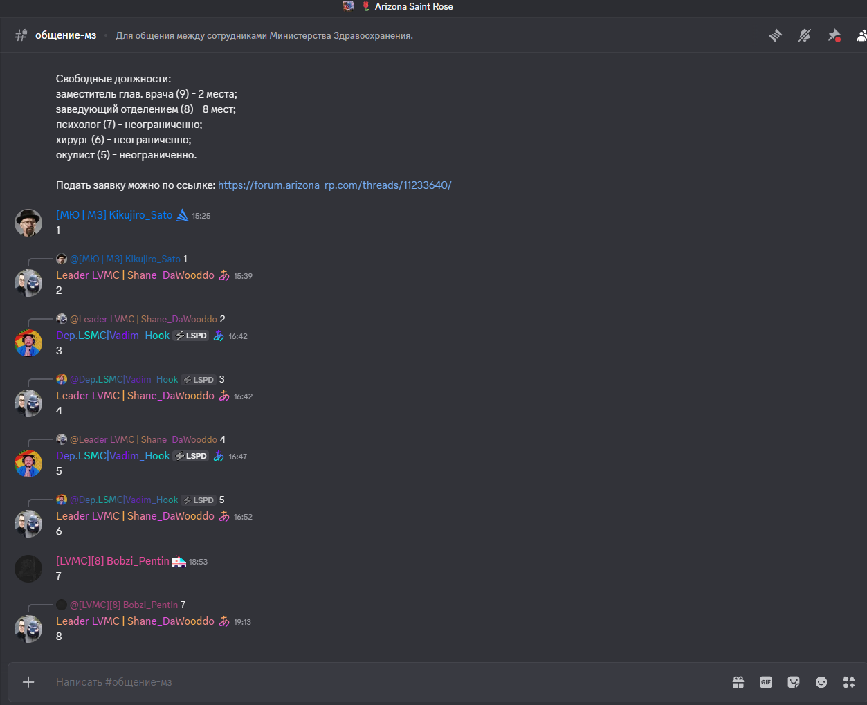Open Shane_DaWooddo avatar on 19:13 message
The height and width of the screenshot is (705, 867).
(28, 629)
